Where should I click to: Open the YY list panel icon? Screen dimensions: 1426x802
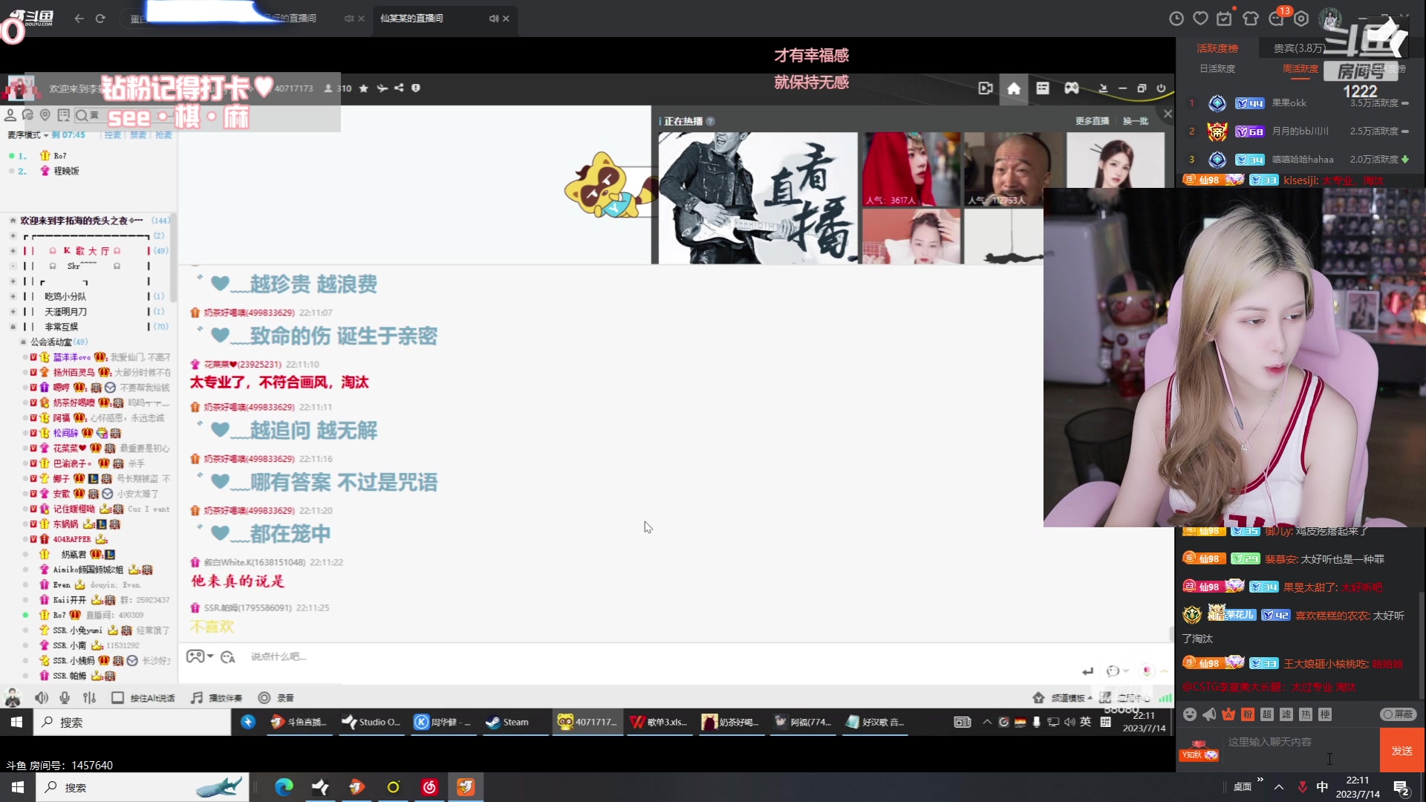(1043, 88)
